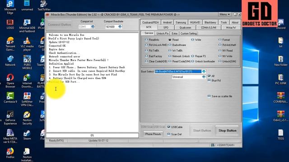
Task: Open the Custom Setting sub-tab
Action: click(189, 33)
